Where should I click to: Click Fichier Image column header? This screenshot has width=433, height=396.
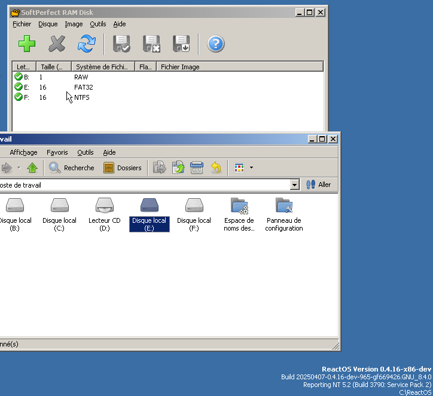(240, 67)
